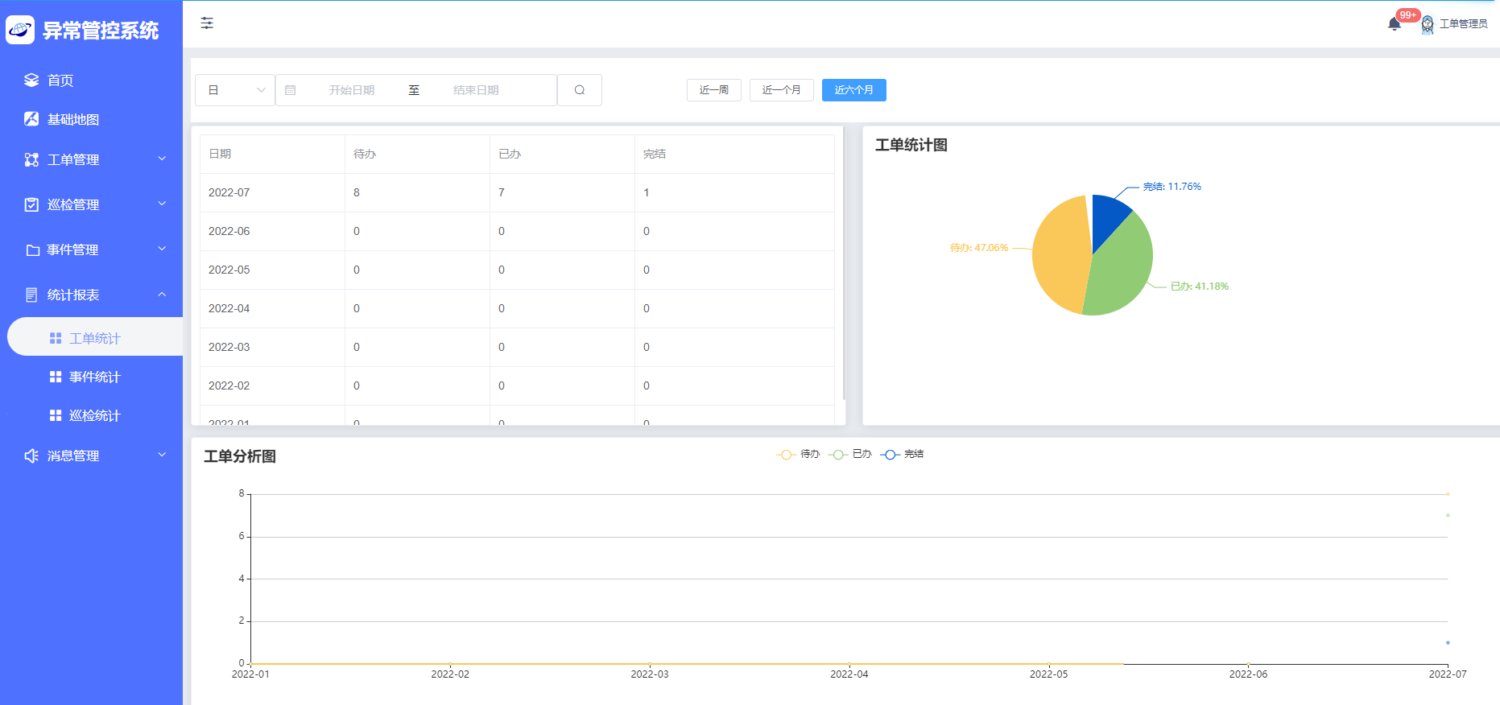This screenshot has height=705, width=1500.
Task: Click the 近六个月 button
Action: coord(854,90)
